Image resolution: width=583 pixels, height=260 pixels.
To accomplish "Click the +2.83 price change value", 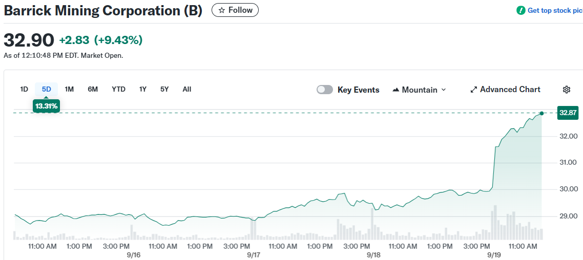I will click(x=75, y=40).
